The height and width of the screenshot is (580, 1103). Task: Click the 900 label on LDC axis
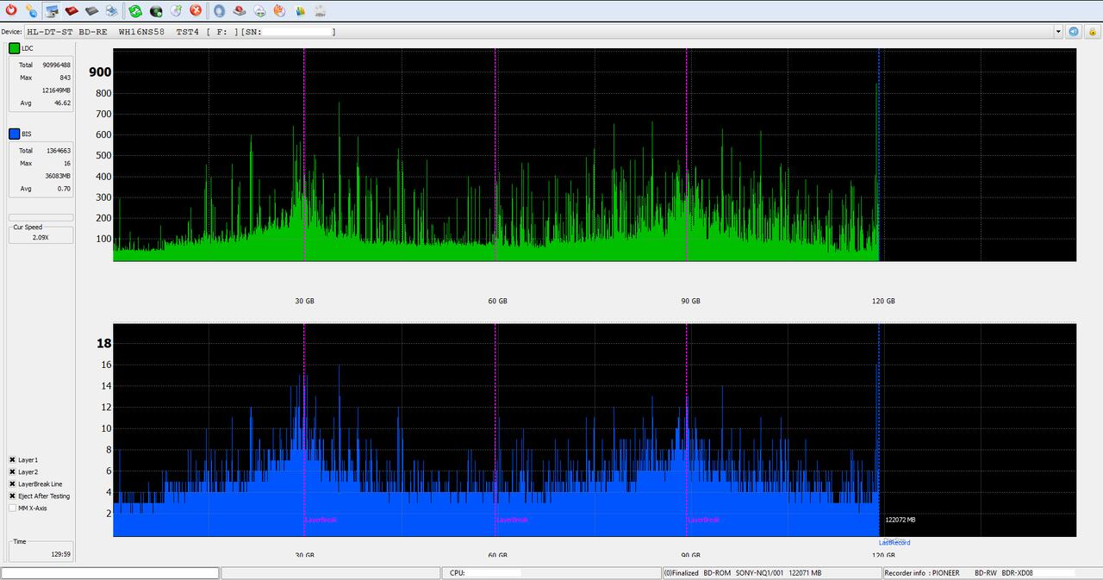tap(100, 72)
